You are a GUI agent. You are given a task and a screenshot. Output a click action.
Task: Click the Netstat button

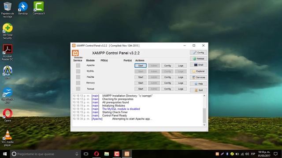pyautogui.click(x=198, y=58)
